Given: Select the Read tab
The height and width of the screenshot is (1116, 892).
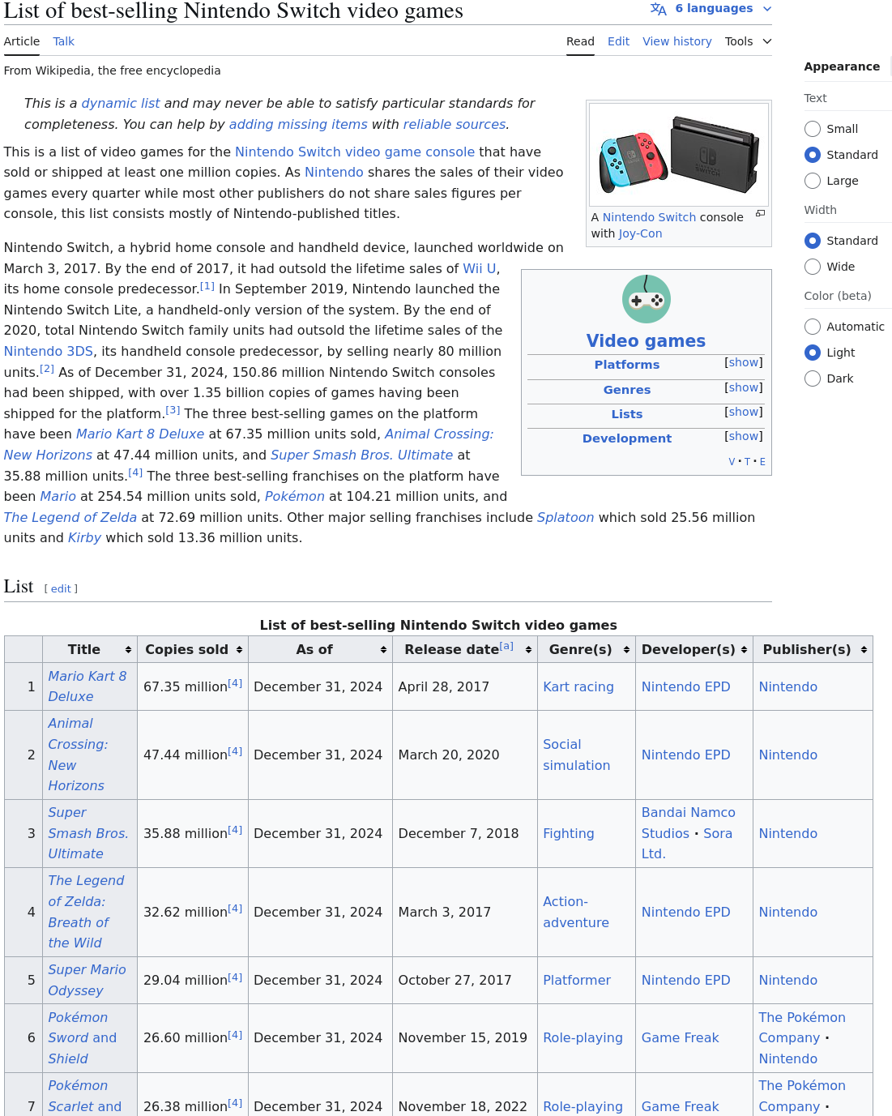Looking at the screenshot, I should [580, 41].
